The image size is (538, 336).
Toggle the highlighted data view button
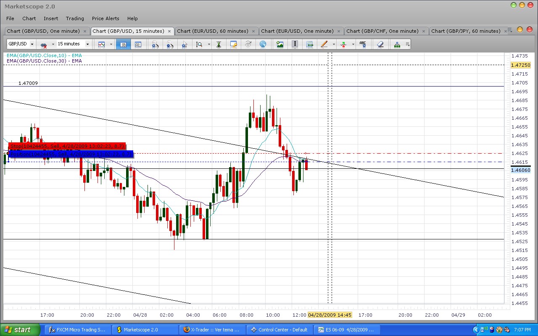[x=124, y=44]
